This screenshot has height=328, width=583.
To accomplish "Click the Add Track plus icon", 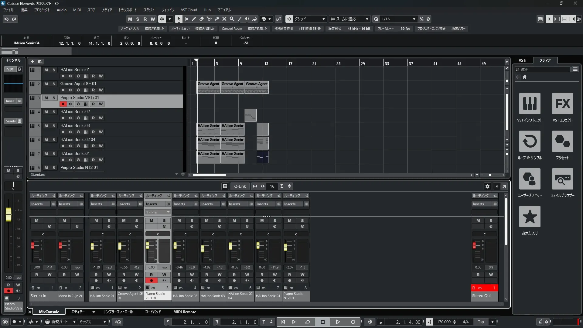I will tap(32, 61).
